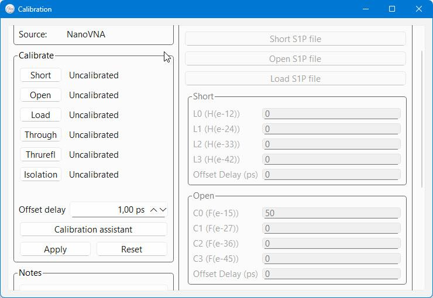Click the Short calibrate button
Image resolution: width=433 pixels, height=298 pixels.
40,75
